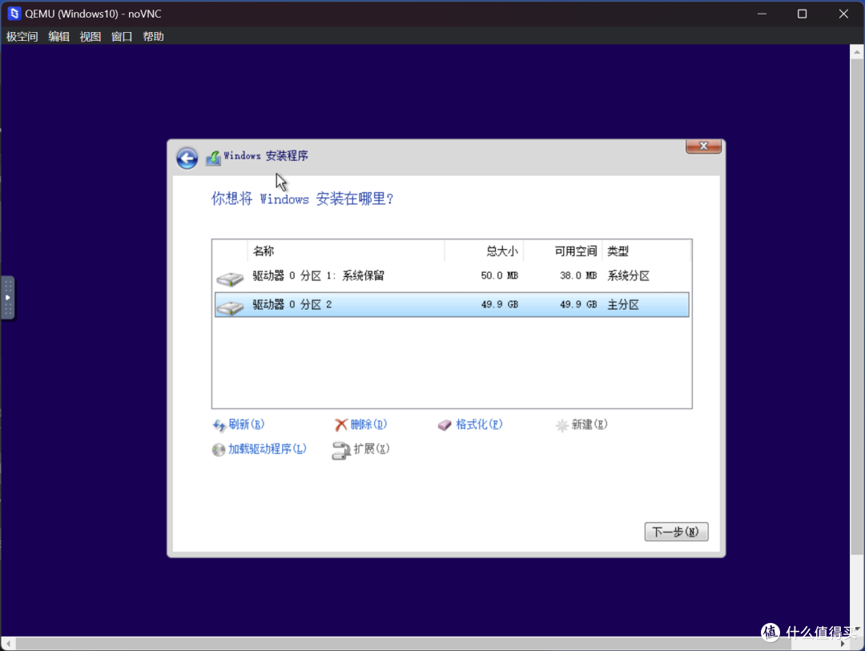865x651 pixels.
Task: Click the blue back arrow in Windows Setup
Action: 187,159
